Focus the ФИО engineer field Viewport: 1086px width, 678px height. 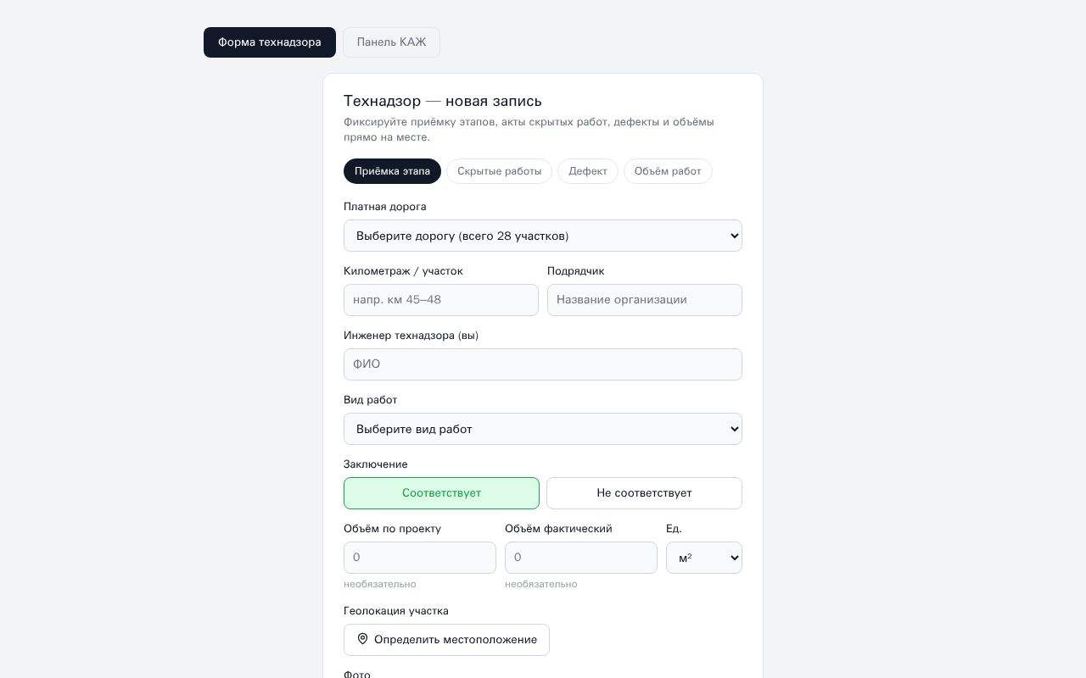pos(543,364)
